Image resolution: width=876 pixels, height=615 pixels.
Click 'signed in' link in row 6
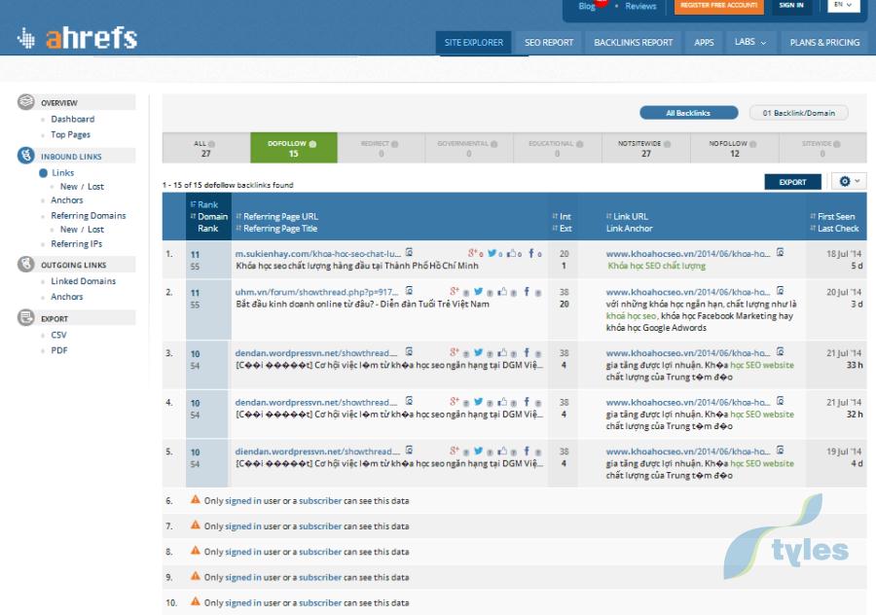tap(243, 501)
